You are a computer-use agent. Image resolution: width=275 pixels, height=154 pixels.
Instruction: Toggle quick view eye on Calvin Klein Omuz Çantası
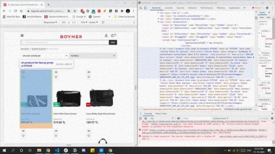(x=56, y=72)
